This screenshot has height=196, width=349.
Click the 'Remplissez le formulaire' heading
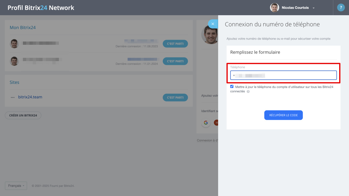pyautogui.click(x=255, y=52)
